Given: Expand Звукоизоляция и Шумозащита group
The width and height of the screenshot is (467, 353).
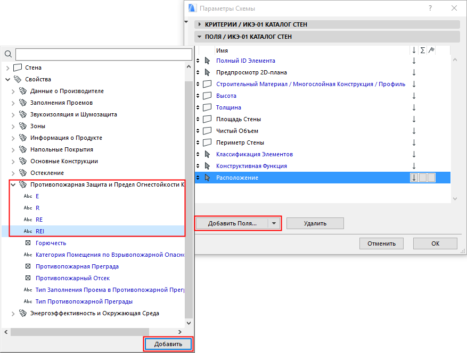Looking at the screenshot, I should pos(13,114).
